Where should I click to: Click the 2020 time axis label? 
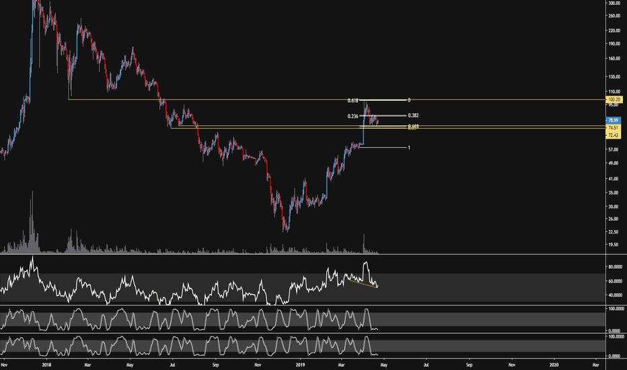pyautogui.click(x=554, y=365)
